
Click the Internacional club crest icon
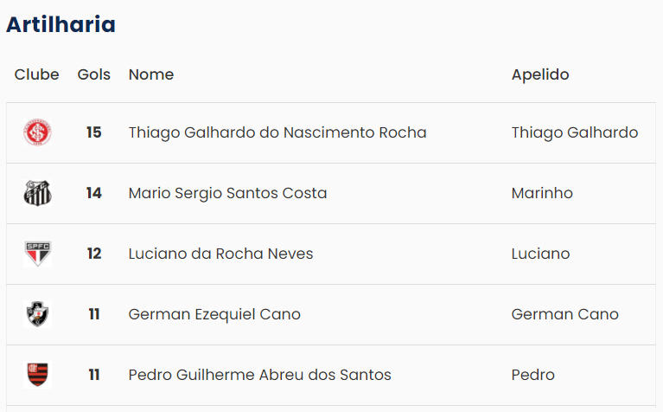point(37,132)
